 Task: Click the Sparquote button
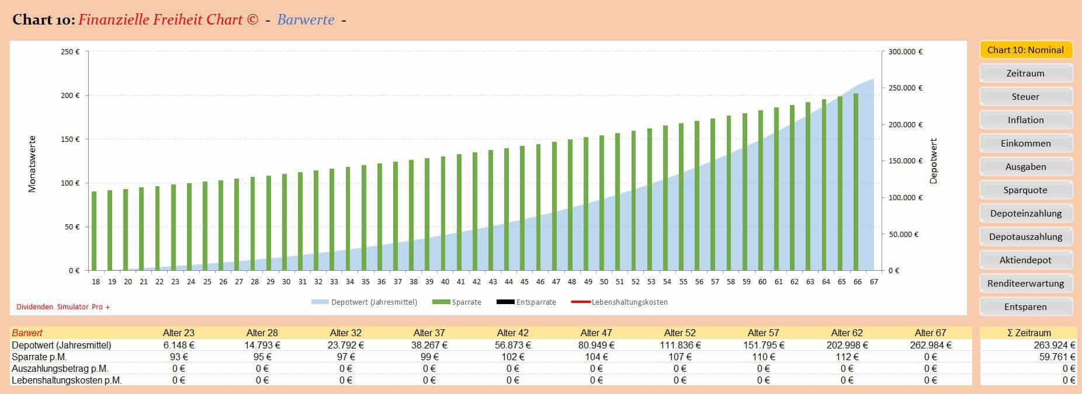point(1025,190)
